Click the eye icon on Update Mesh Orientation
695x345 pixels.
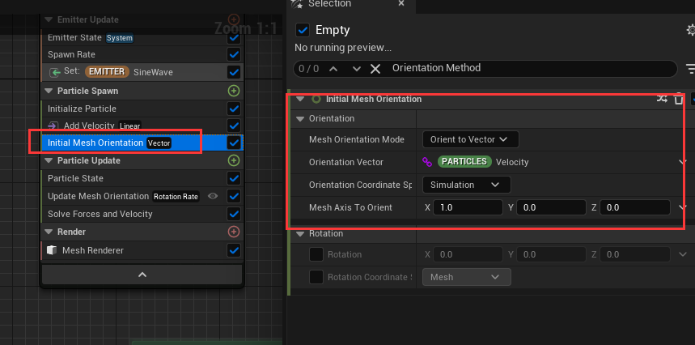[213, 196]
